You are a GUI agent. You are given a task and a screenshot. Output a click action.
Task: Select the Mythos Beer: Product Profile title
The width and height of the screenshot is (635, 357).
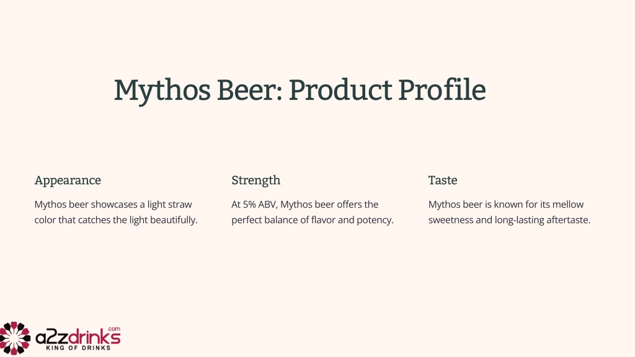tap(300, 90)
